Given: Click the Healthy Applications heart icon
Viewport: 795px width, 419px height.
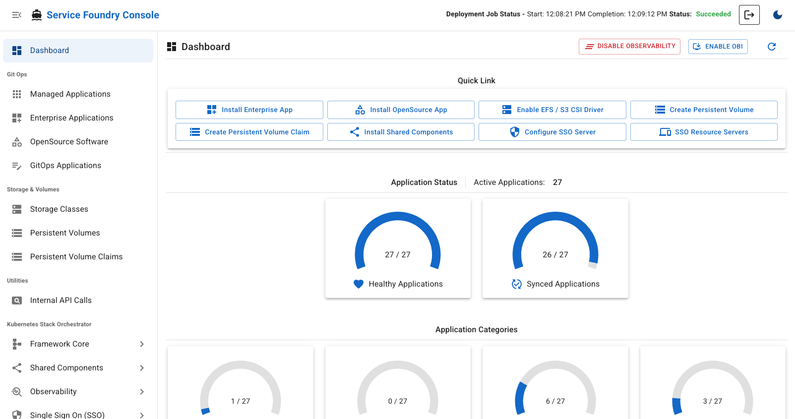Looking at the screenshot, I should [359, 284].
